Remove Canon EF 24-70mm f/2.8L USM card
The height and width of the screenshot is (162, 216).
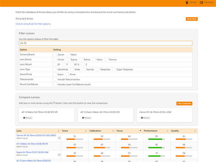[x=145, y=118]
